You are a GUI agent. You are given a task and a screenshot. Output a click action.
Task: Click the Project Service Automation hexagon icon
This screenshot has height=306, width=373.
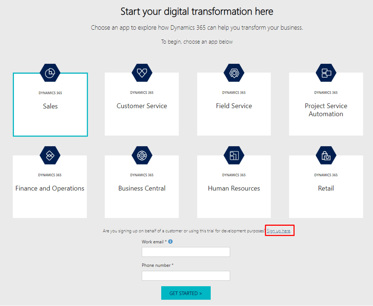click(326, 73)
